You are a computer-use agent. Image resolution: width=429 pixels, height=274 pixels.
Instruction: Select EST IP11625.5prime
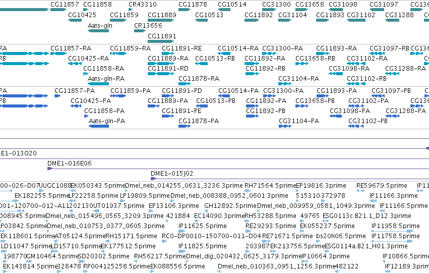[x=203, y=226]
